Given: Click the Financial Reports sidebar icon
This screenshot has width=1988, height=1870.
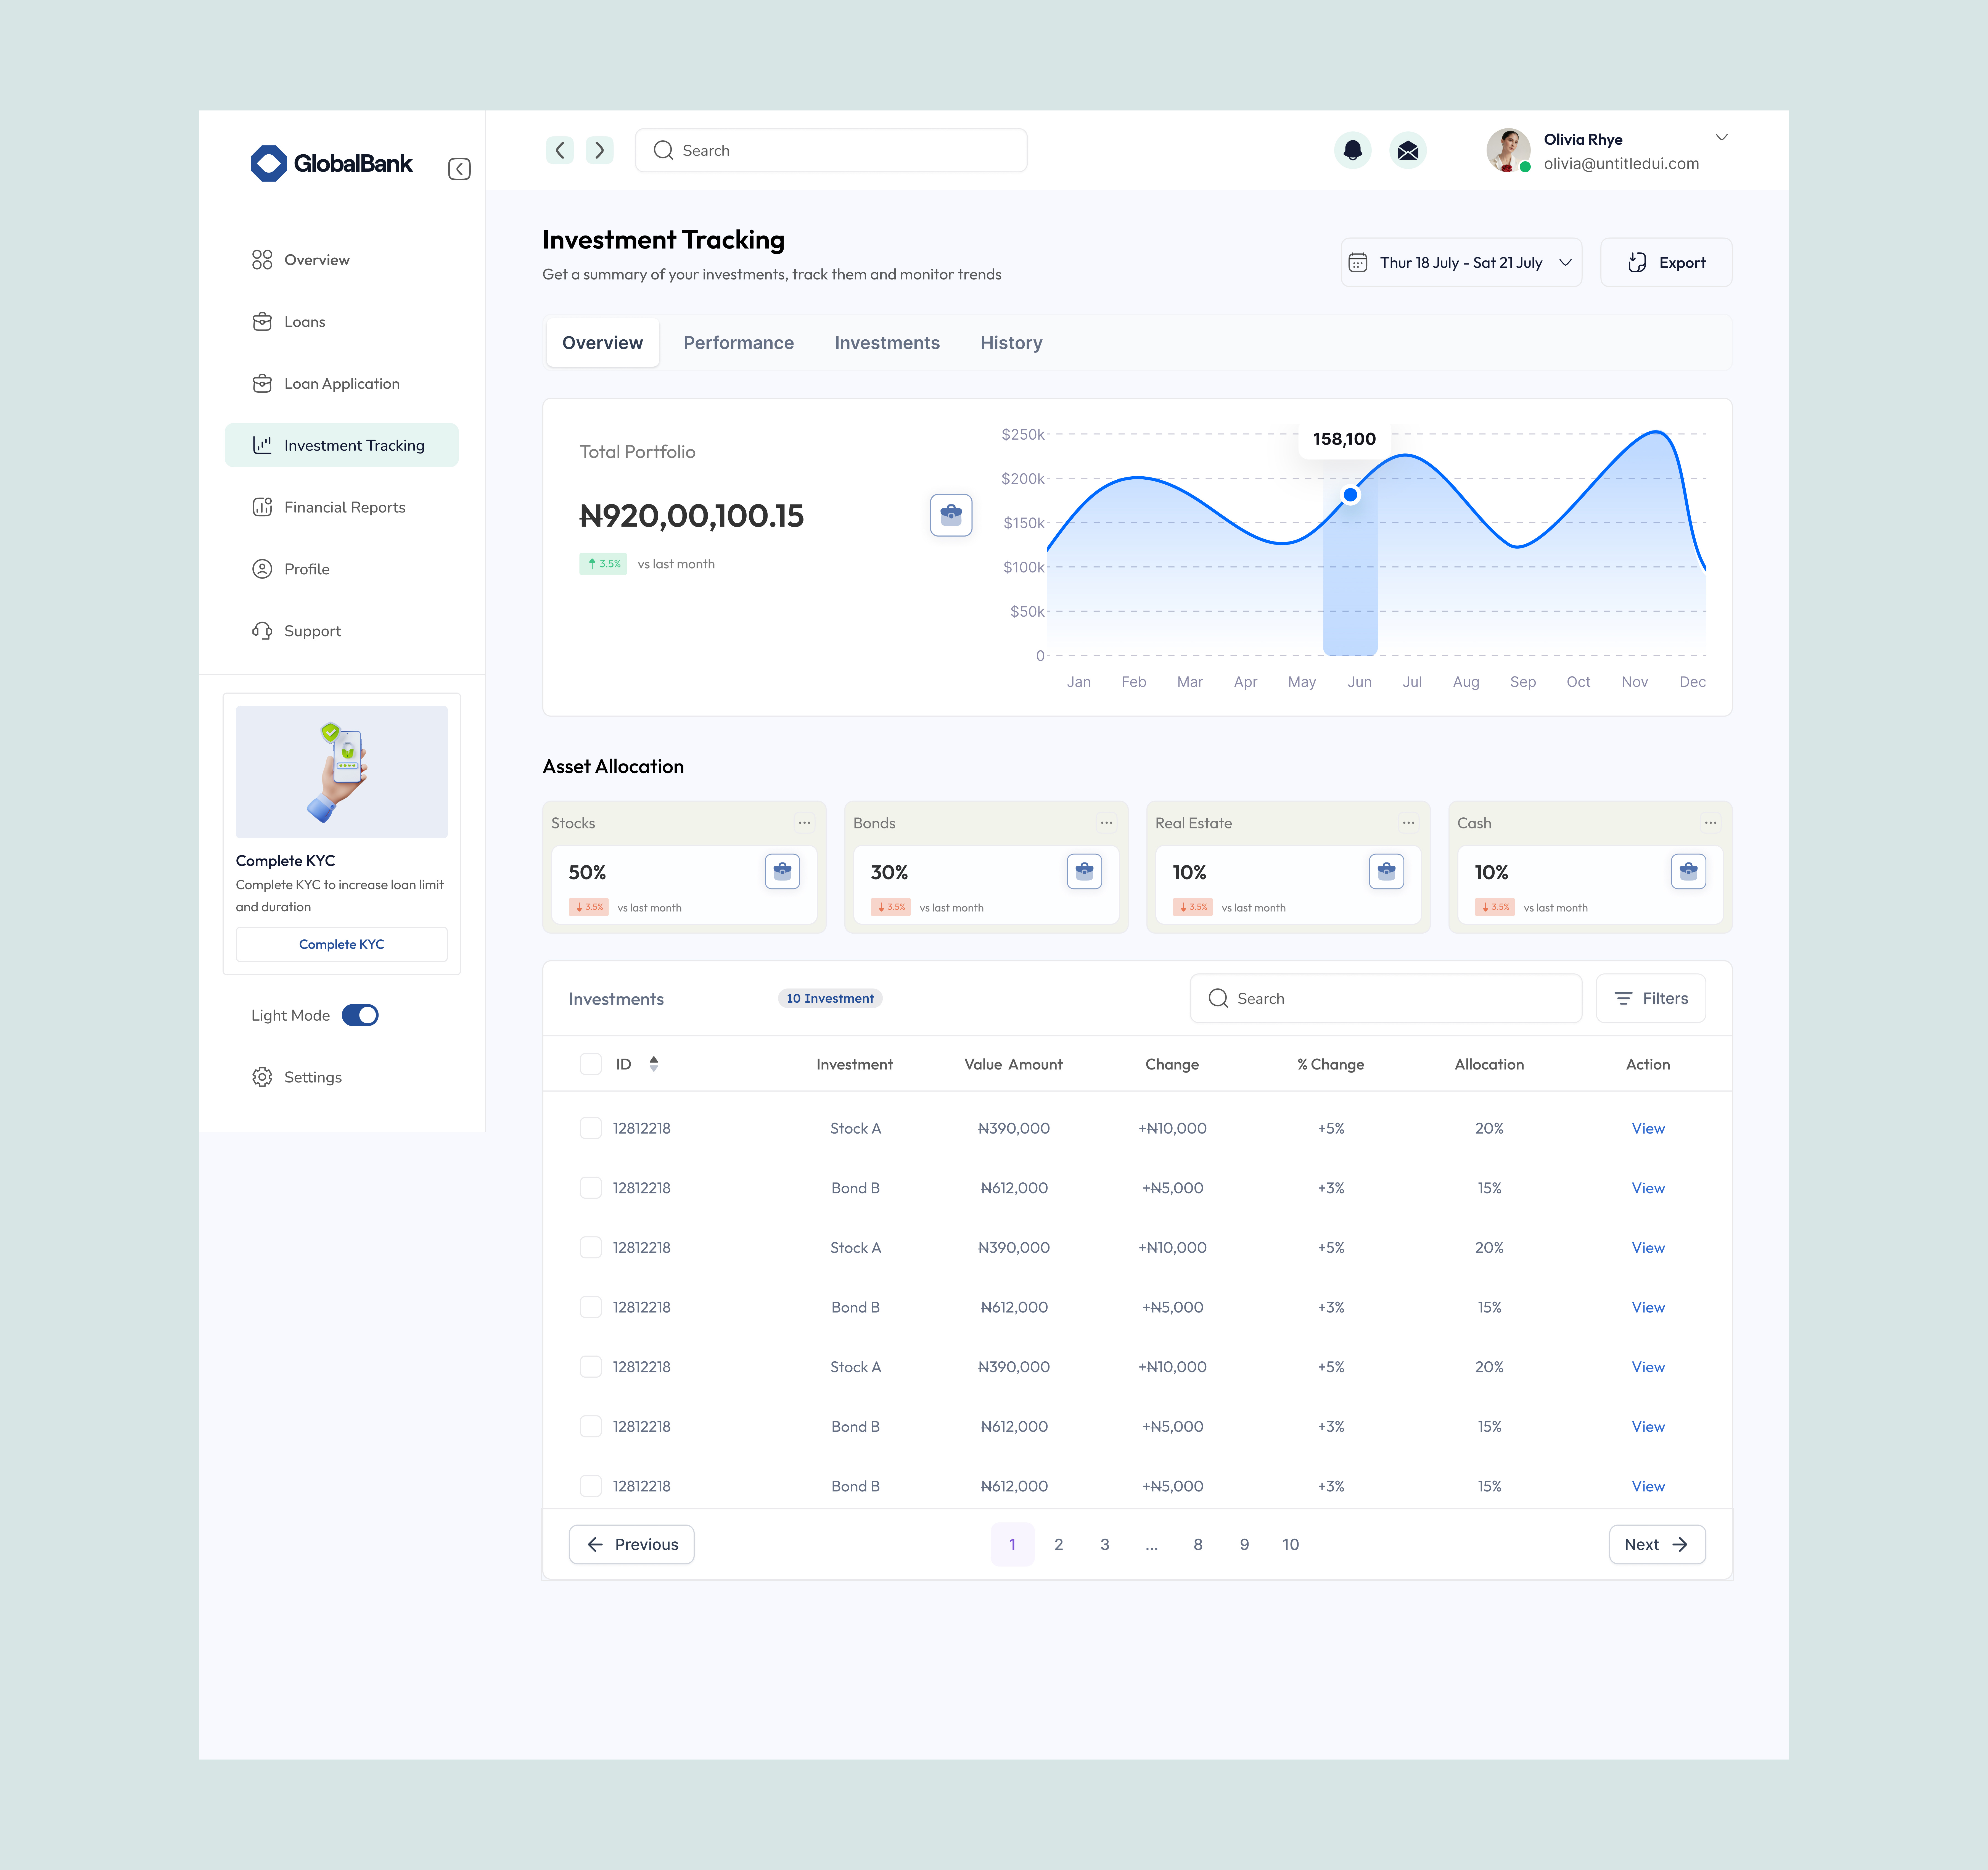Looking at the screenshot, I should pyautogui.click(x=262, y=507).
